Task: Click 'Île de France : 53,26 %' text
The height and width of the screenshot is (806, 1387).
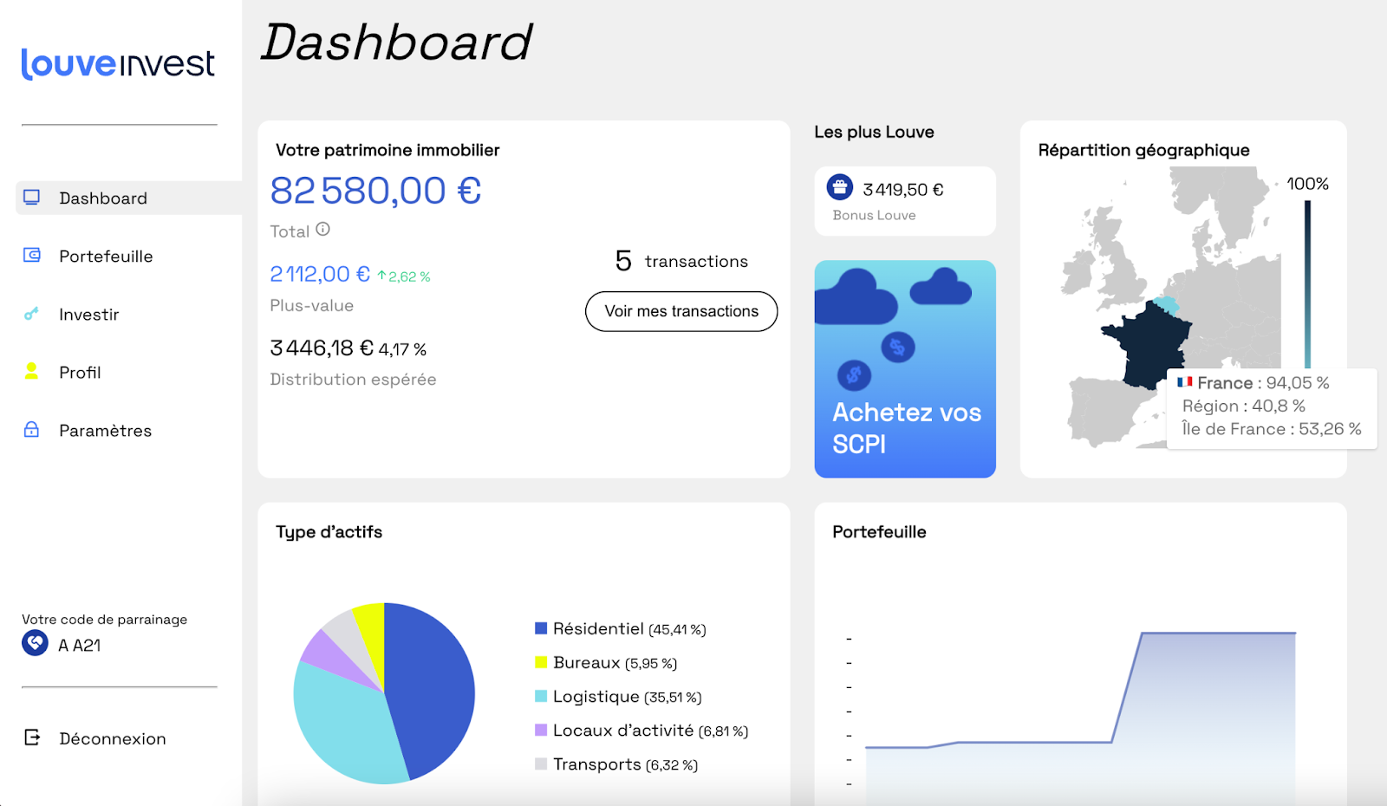Action: [1272, 429]
